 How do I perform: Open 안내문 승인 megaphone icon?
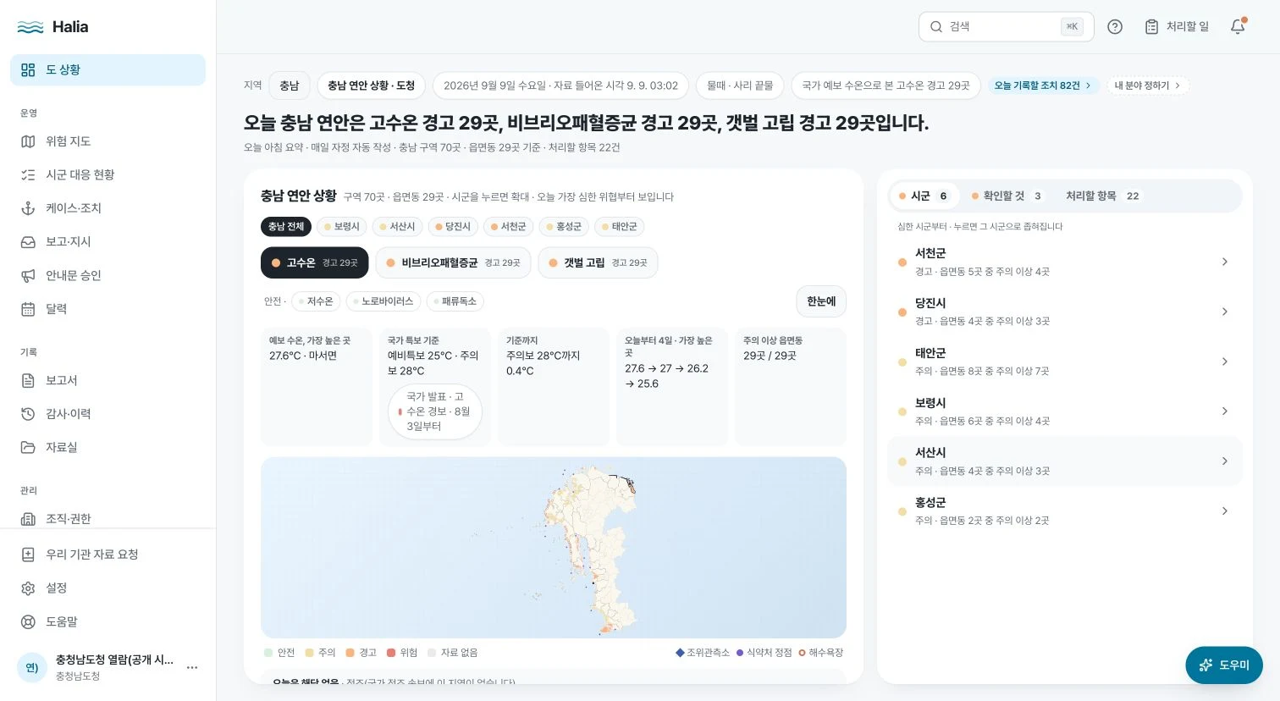coord(28,275)
